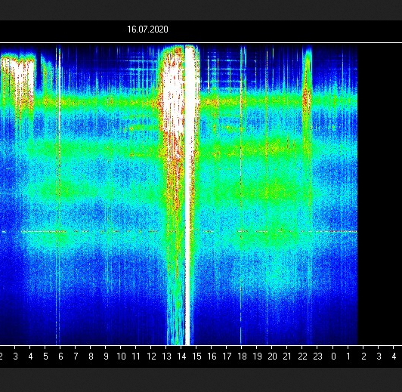Image resolution: width=402 pixels, height=392 pixels.
Task: Click the hour 1 label after midnight
Action: [x=348, y=357]
